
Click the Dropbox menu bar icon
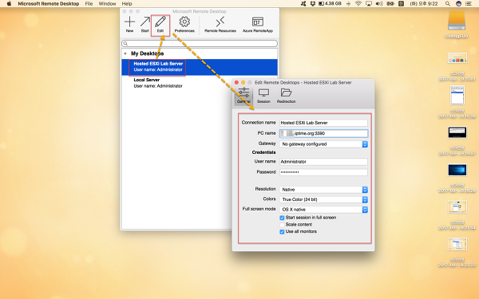(x=312, y=4)
